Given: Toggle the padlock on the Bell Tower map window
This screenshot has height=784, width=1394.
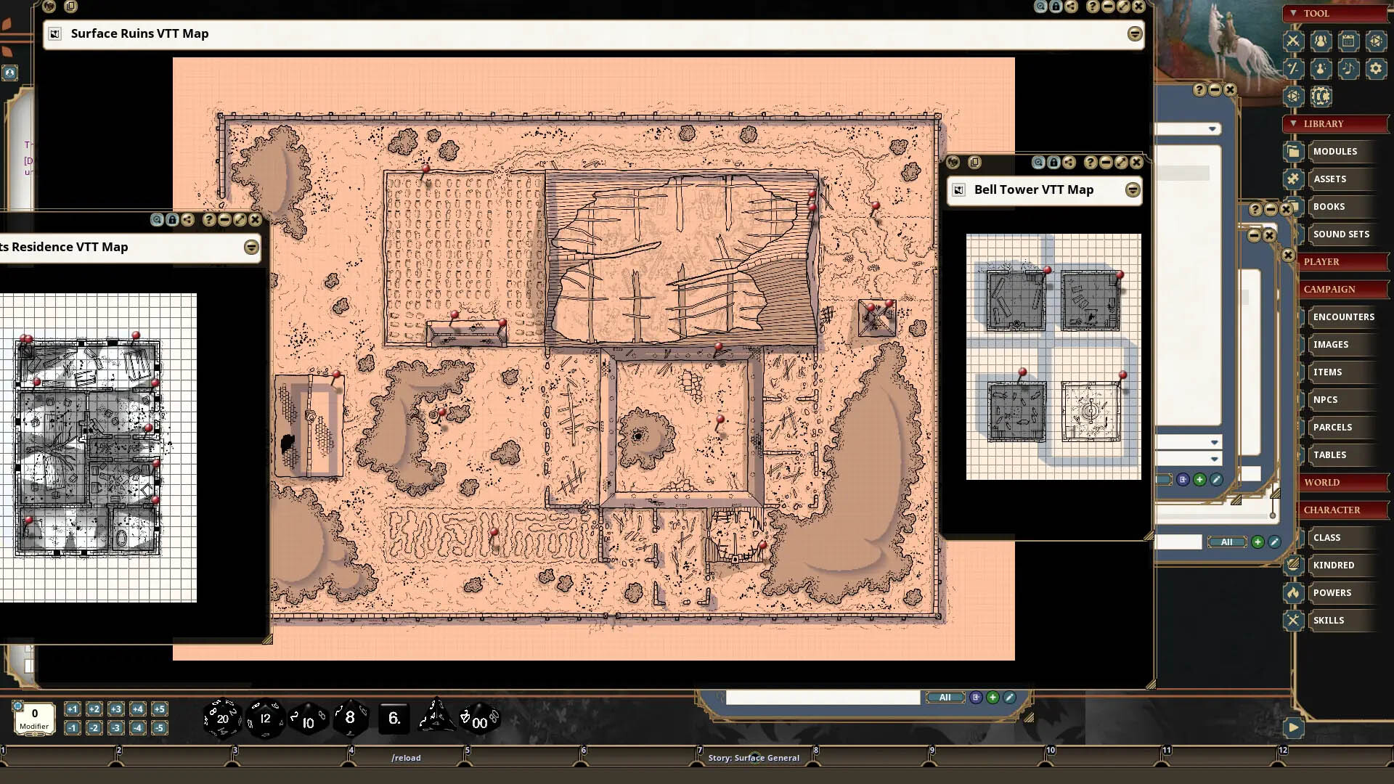Looking at the screenshot, I should pyautogui.click(x=1054, y=163).
